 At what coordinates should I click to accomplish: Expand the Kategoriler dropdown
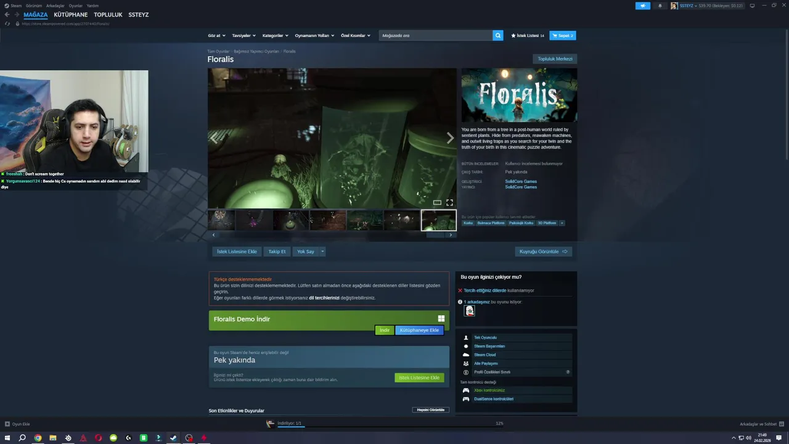point(275,36)
